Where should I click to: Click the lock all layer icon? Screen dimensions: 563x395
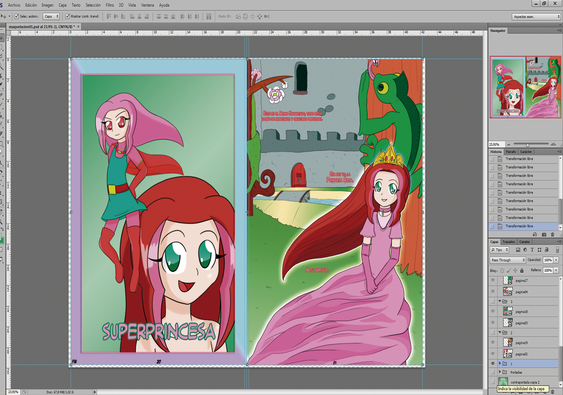click(x=522, y=270)
